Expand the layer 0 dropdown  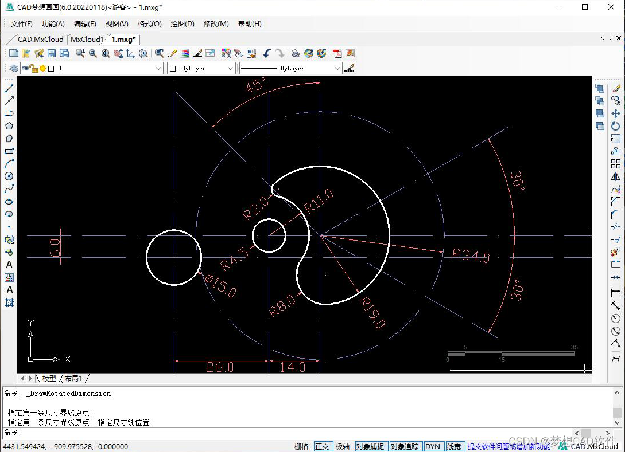(158, 68)
